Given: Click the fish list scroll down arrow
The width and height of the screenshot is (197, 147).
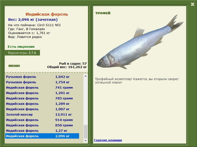Looking at the screenshot, I should (86, 140).
